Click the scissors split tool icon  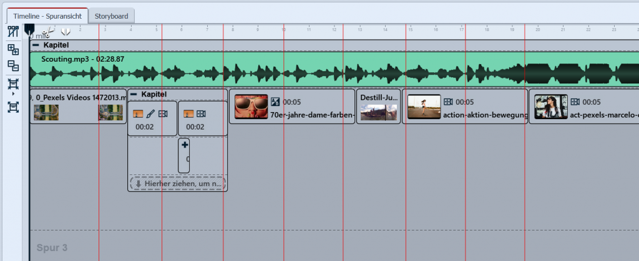pos(48,32)
